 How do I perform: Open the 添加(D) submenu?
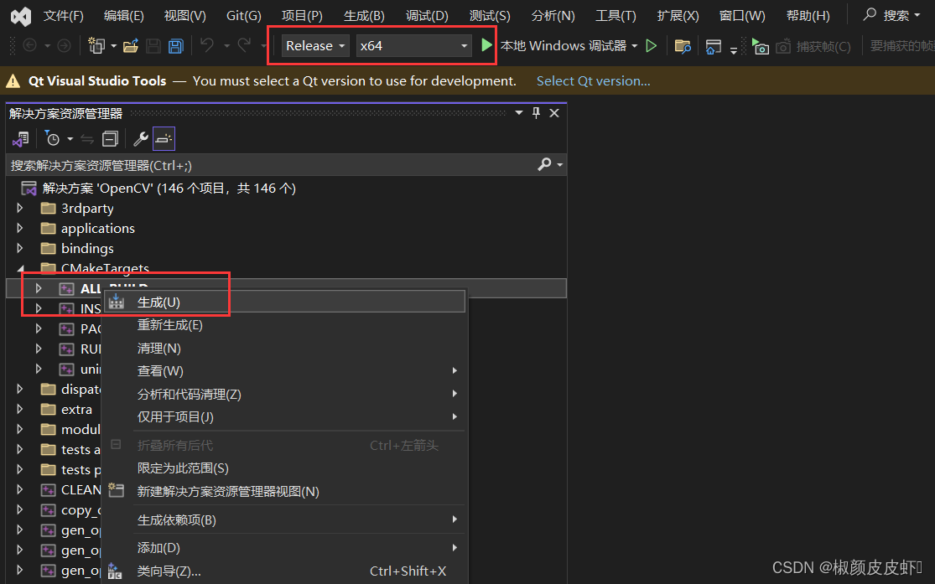284,548
